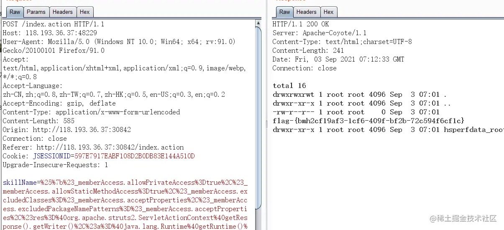Click the Upgrade-Insecure-Requests: 1 line
This screenshot has width=504, height=230.
pos(55,165)
